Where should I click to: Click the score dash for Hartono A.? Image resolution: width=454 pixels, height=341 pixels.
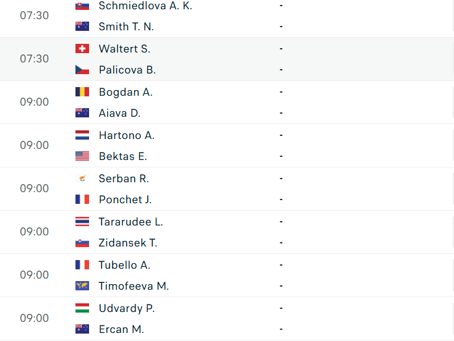(x=281, y=135)
